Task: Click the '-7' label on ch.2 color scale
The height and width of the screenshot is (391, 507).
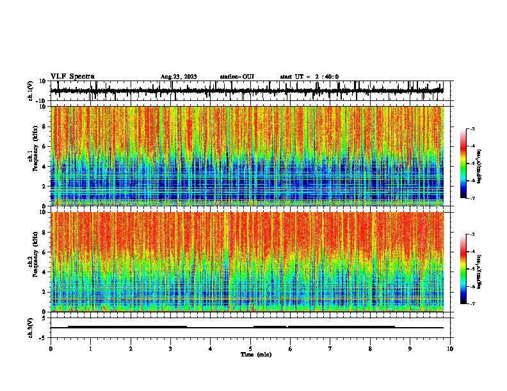Action: tap(472, 304)
